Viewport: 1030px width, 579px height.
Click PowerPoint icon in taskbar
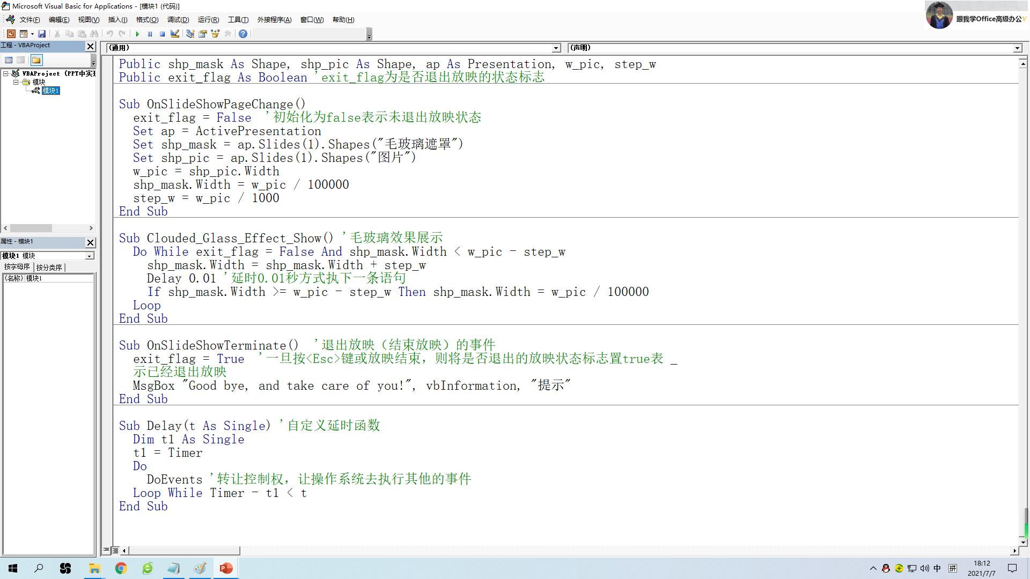tap(226, 568)
